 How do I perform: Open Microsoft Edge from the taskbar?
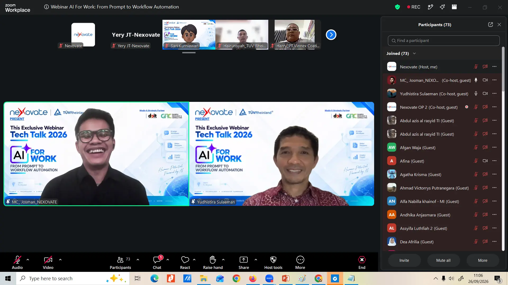pyautogui.click(x=155, y=278)
